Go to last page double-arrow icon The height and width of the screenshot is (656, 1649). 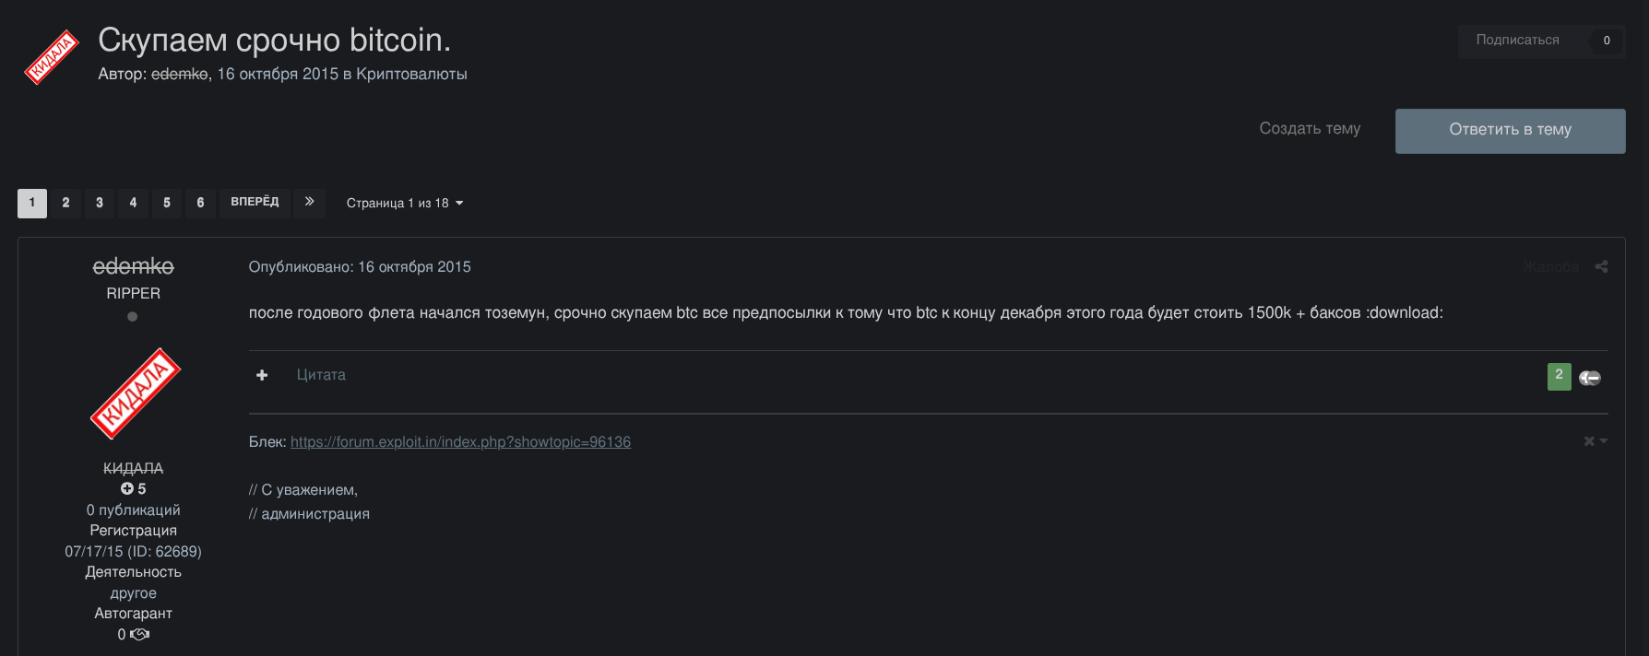point(309,202)
